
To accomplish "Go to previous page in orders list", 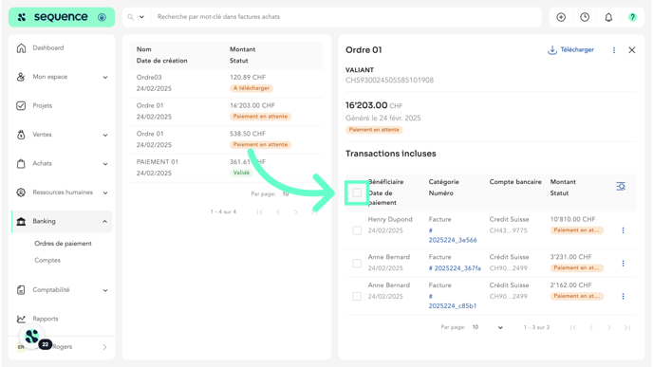I will (278, 212).
